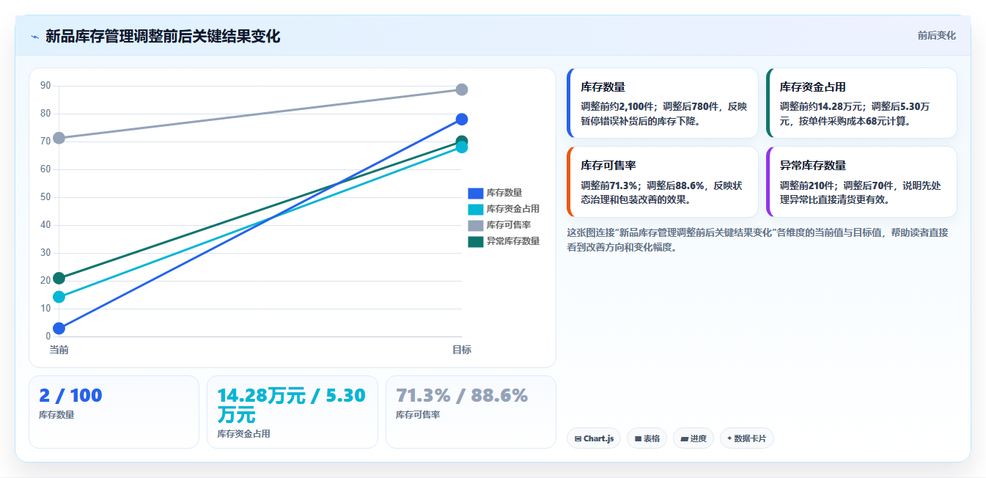The height and width of the screenshot is (478, 986).
Task: Click 库存资金占用 legend label text
Action: [513, 209]
